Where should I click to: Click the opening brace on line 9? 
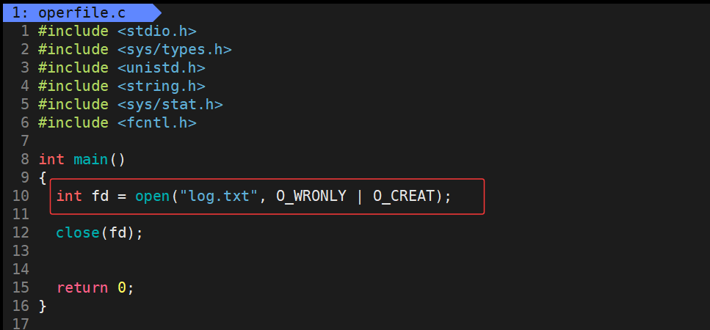(43, 177)
